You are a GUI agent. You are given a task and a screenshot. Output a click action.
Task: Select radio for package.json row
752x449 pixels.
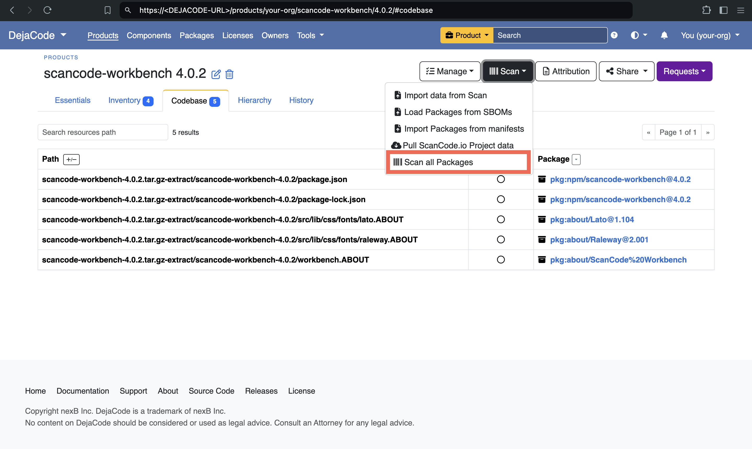pyautogui.click(x=501, y=179)
